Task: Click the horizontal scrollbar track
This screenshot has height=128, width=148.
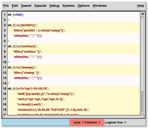Action: (73, 117)
